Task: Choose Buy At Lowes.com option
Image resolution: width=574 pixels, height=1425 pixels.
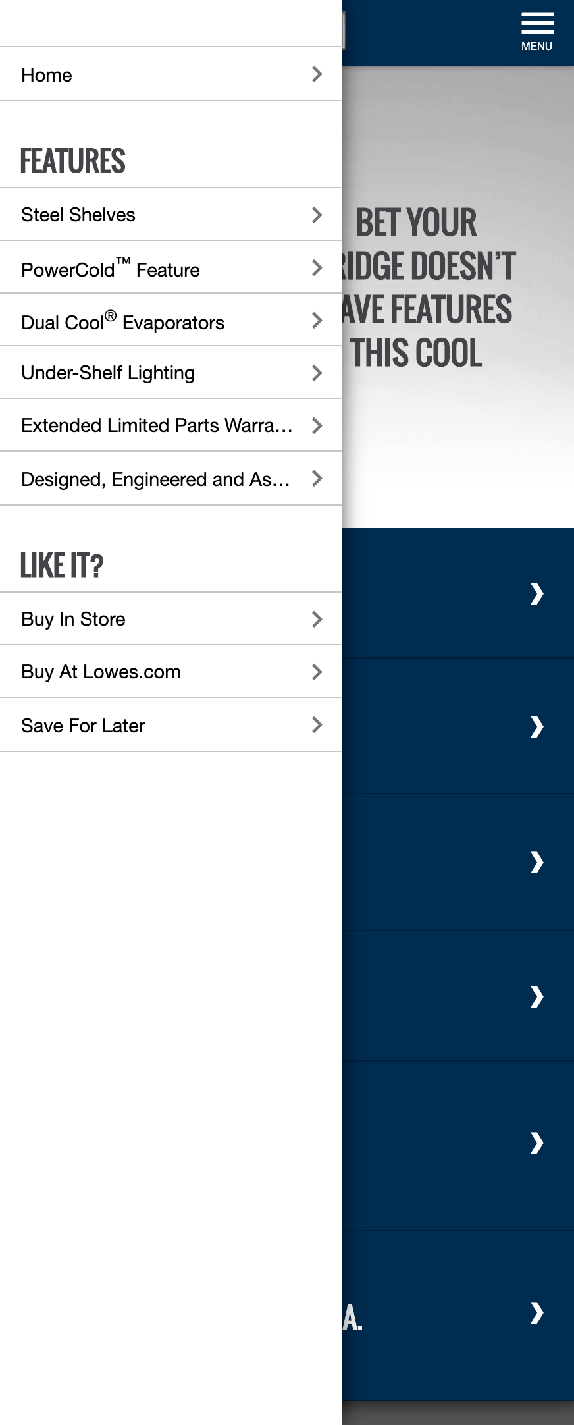Action: point(171,672)
